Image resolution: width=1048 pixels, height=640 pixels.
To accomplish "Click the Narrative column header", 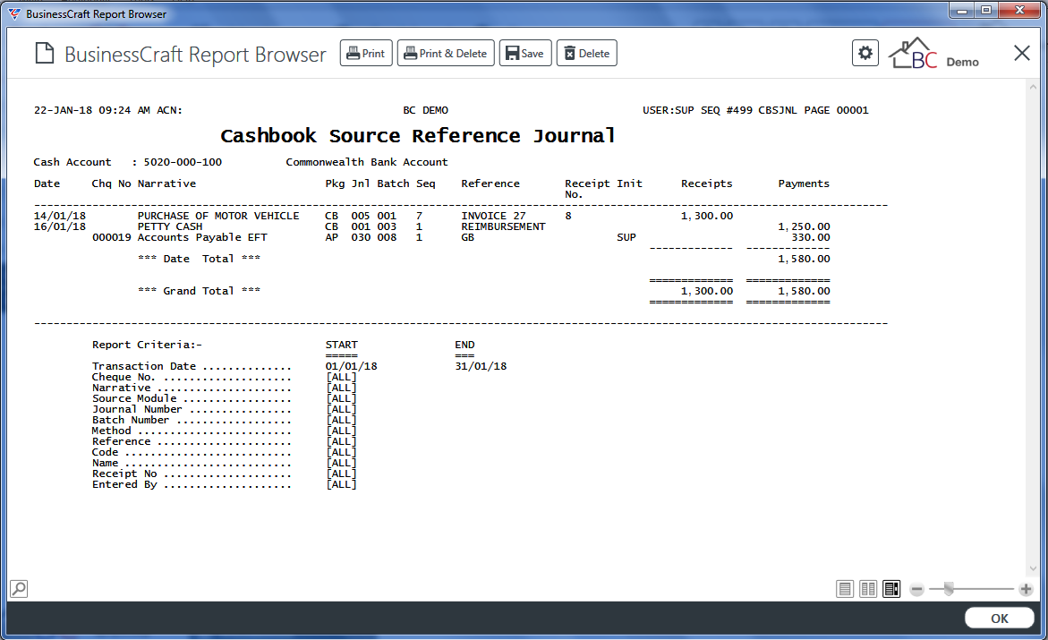I will (x=167, y=183).
